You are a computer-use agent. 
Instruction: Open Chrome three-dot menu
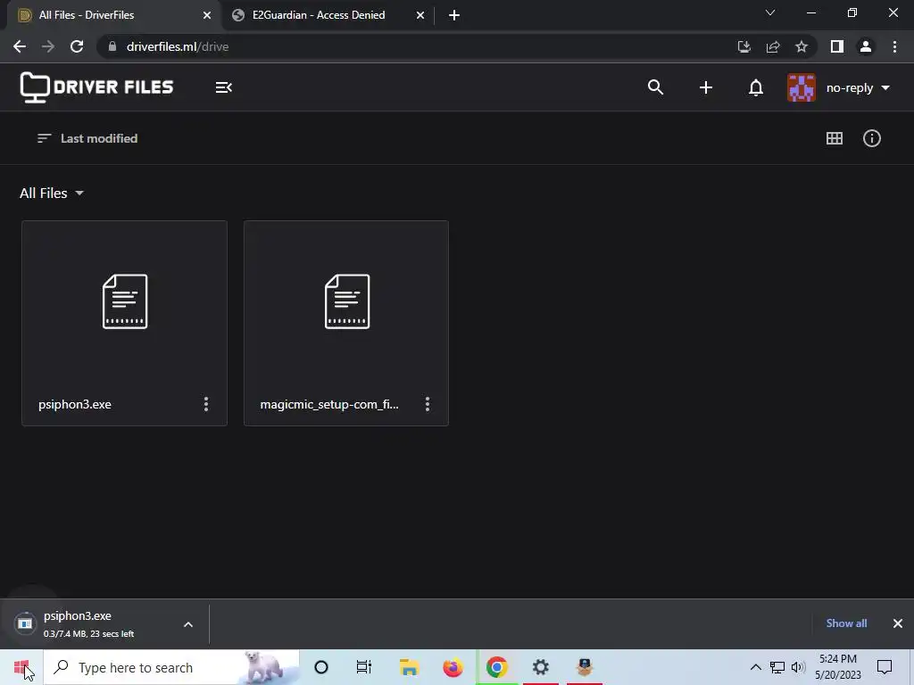pos(894,46)
